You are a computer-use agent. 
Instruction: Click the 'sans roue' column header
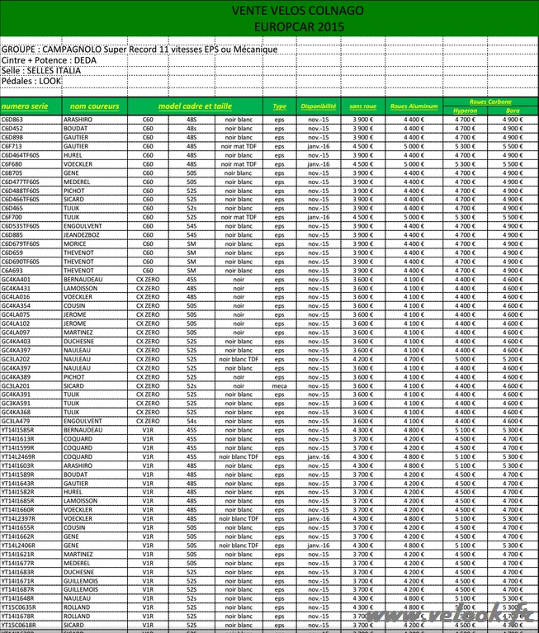363,106
